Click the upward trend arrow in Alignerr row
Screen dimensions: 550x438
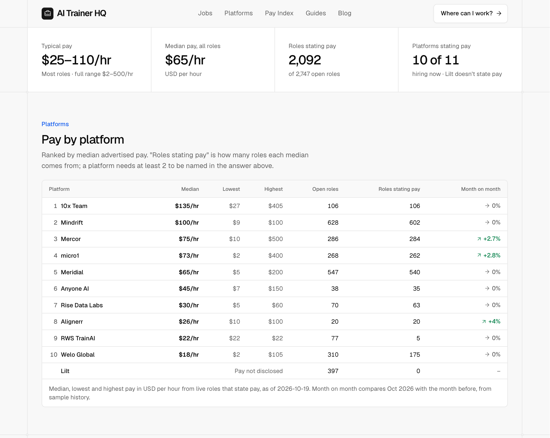point(484,322)
